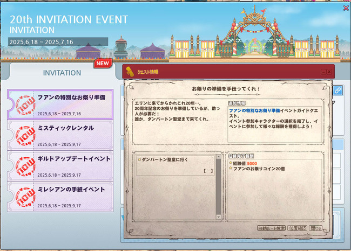The width and height of the screenshot is (351, 251).
Task: Click the now stamp on ミレシアンの手紙イベント
Action: point(26,197)
